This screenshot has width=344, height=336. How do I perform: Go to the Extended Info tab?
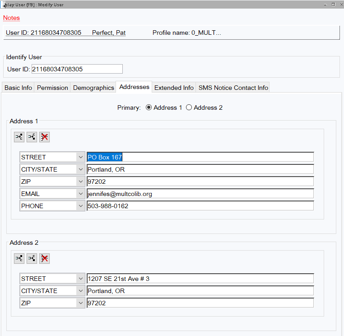click(174, 88)
